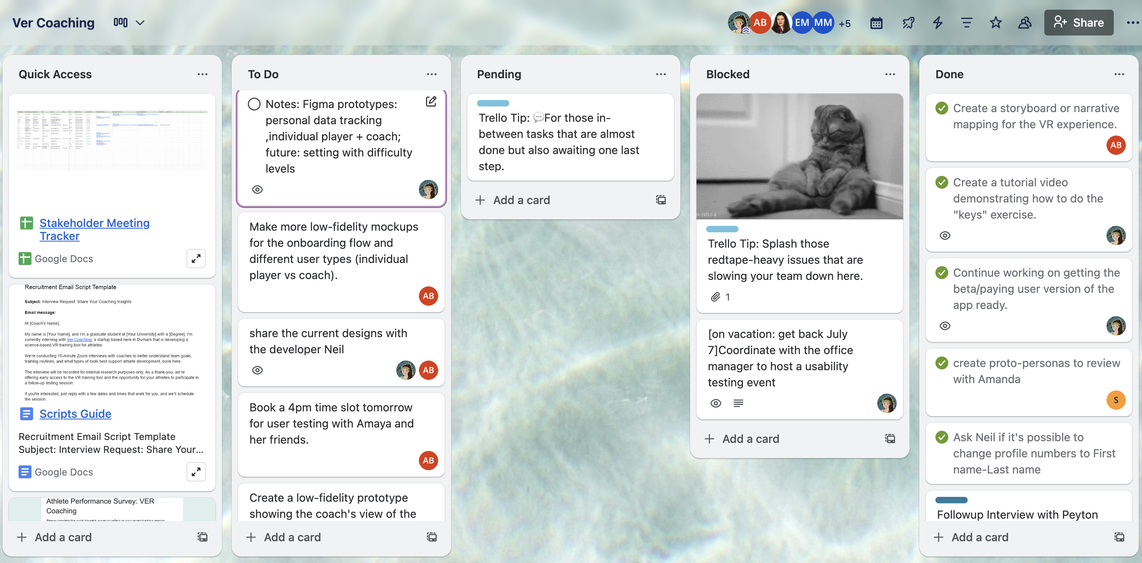1142x563 pixels.
Task: Open the Scripts Guide link
Action: [x=75, y=414]
